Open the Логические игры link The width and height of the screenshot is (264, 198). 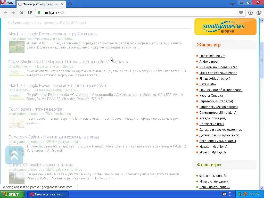click(x=212, y=124)
